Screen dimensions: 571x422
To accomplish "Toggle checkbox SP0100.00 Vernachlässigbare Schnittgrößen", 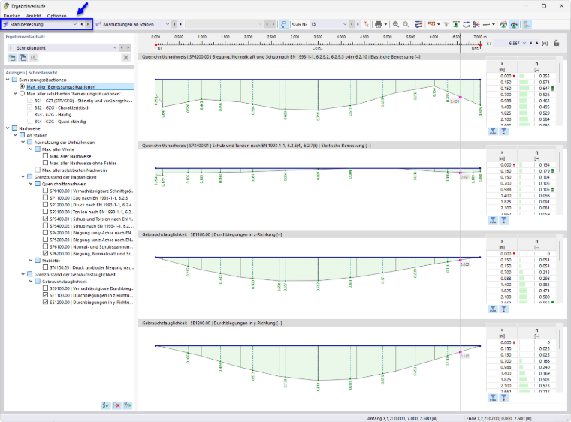I will 45,191.
